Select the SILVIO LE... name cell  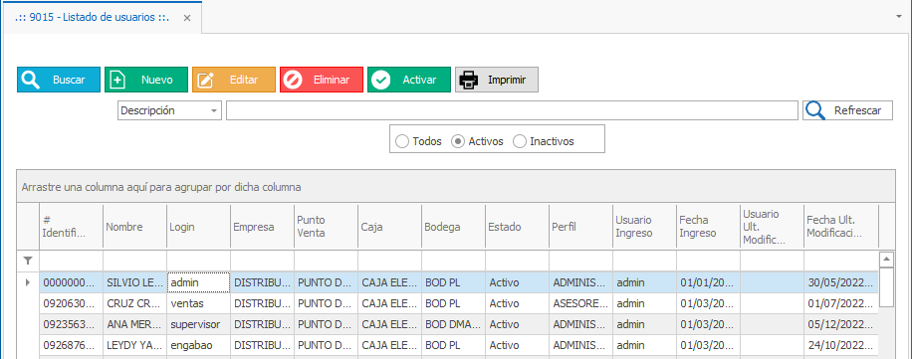(135, 282)
